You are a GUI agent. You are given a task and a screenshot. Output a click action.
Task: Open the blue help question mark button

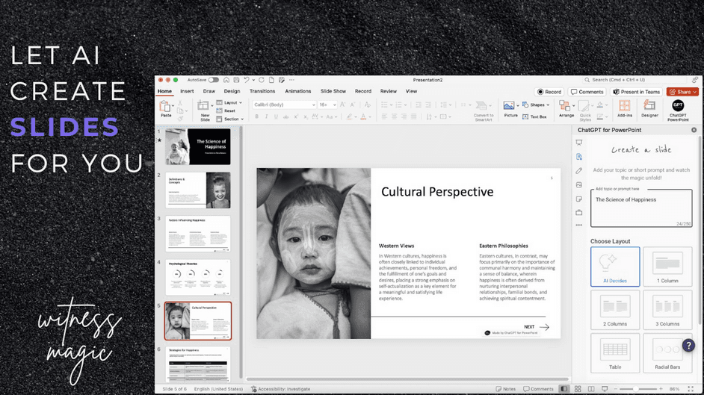688,345
